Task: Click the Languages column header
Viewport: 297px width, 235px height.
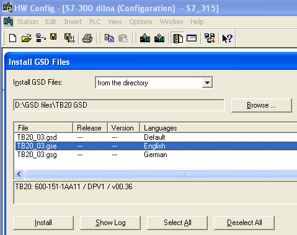Action: pyautogui.click(x=218, y=128)
